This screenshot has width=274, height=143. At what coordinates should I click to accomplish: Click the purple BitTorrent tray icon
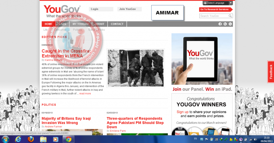pos(241,139)
